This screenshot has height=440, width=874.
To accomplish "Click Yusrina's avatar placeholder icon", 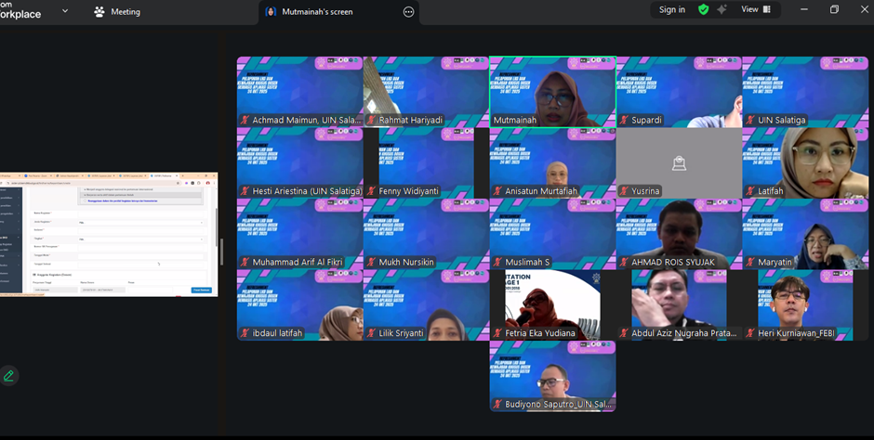I will pos(679,163).
